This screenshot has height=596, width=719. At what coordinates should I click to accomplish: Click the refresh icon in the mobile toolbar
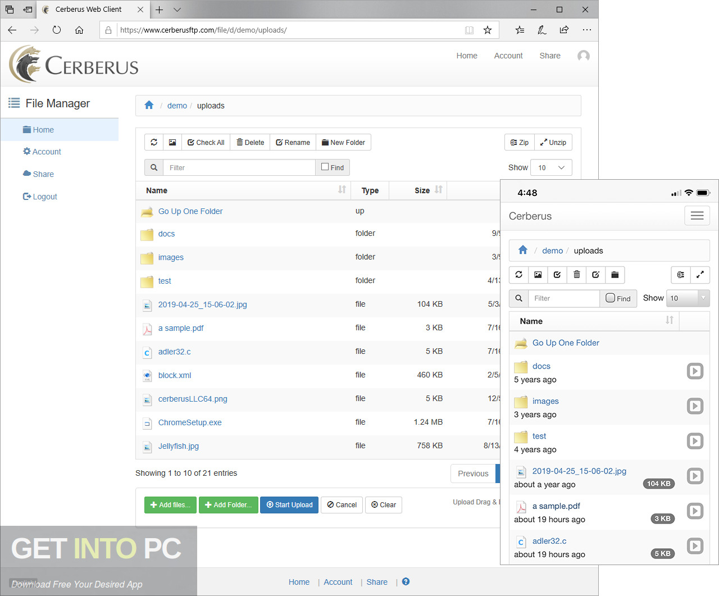519,275
